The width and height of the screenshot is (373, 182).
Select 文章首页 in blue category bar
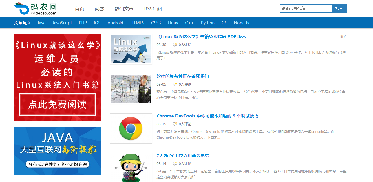(x=22, y=23)
